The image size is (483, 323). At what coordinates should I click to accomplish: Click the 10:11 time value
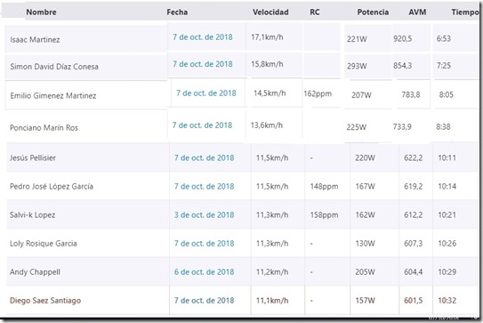(x=447, y=157)
